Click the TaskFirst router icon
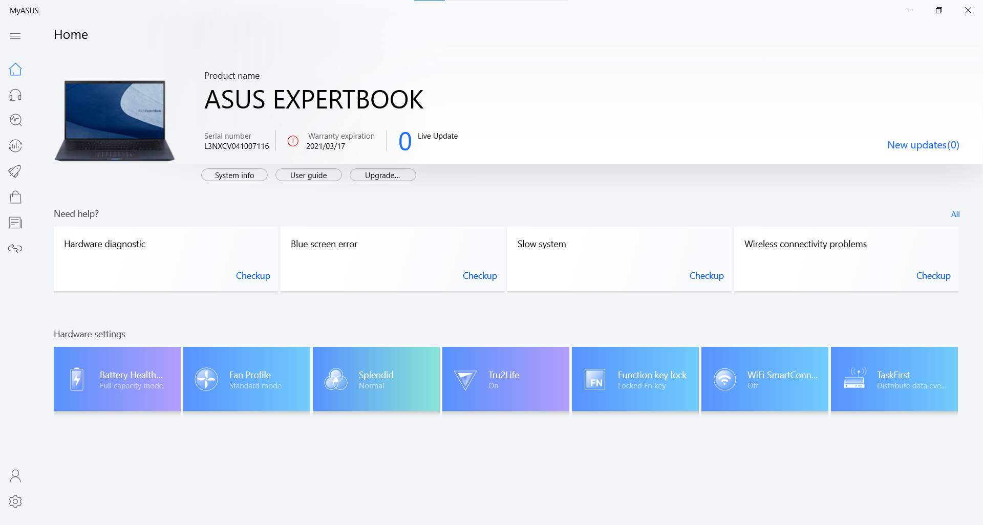Image resolution: width=983 pixels, height=525 pixels. point(854,378)
